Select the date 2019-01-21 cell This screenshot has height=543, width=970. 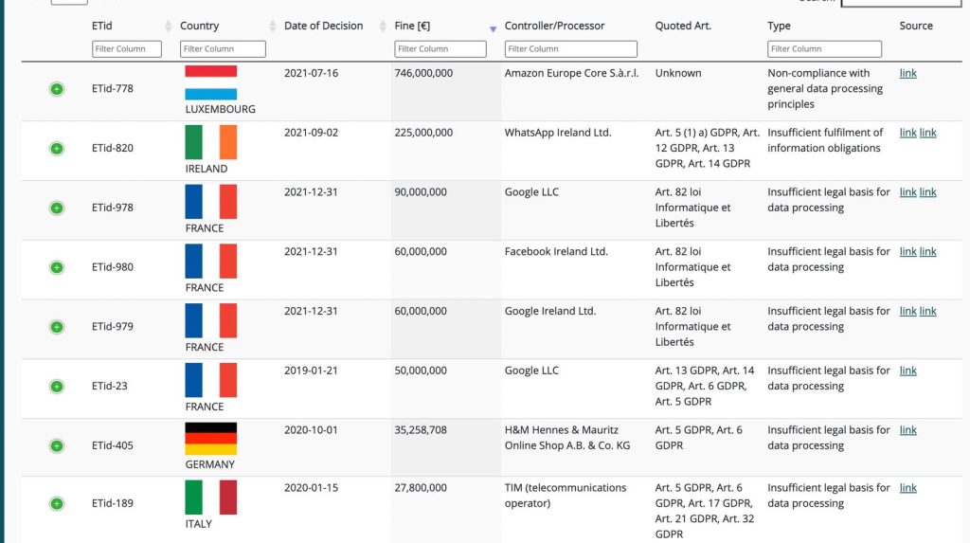pos(311,371)
